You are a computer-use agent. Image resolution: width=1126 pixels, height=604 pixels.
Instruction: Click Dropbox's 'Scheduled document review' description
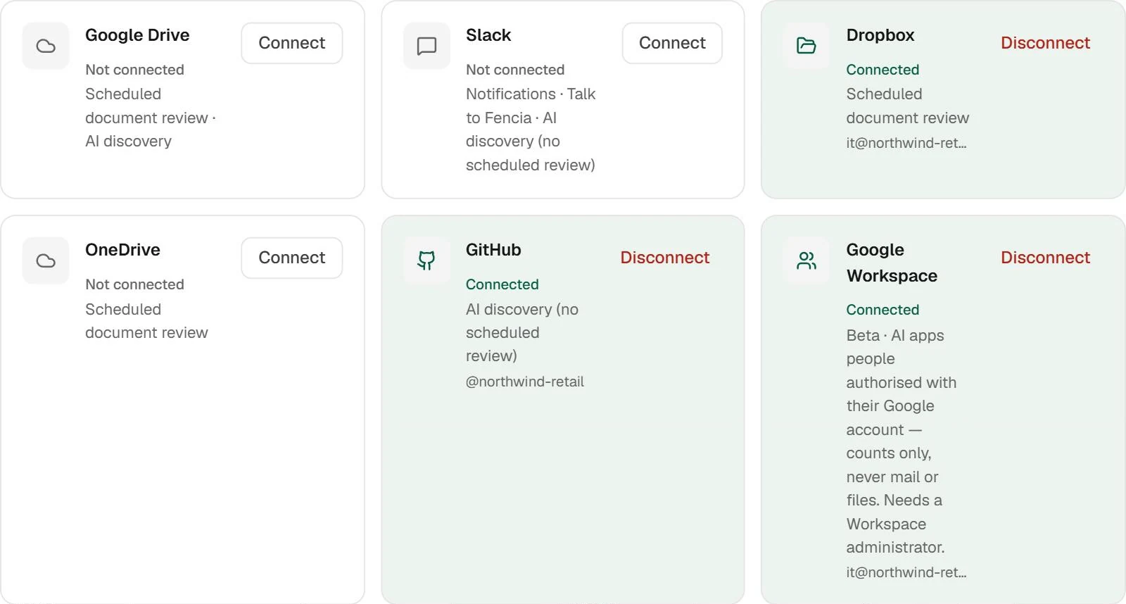(908, 106)
